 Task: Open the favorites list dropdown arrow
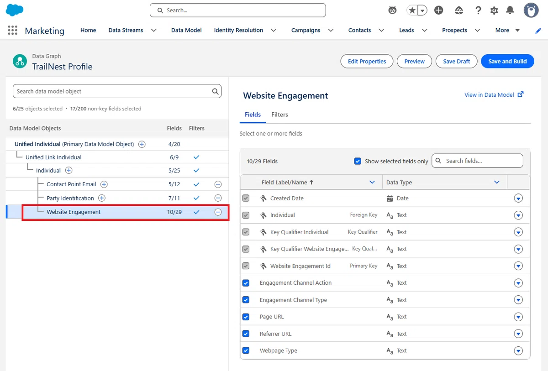click(x=422, y=10)
